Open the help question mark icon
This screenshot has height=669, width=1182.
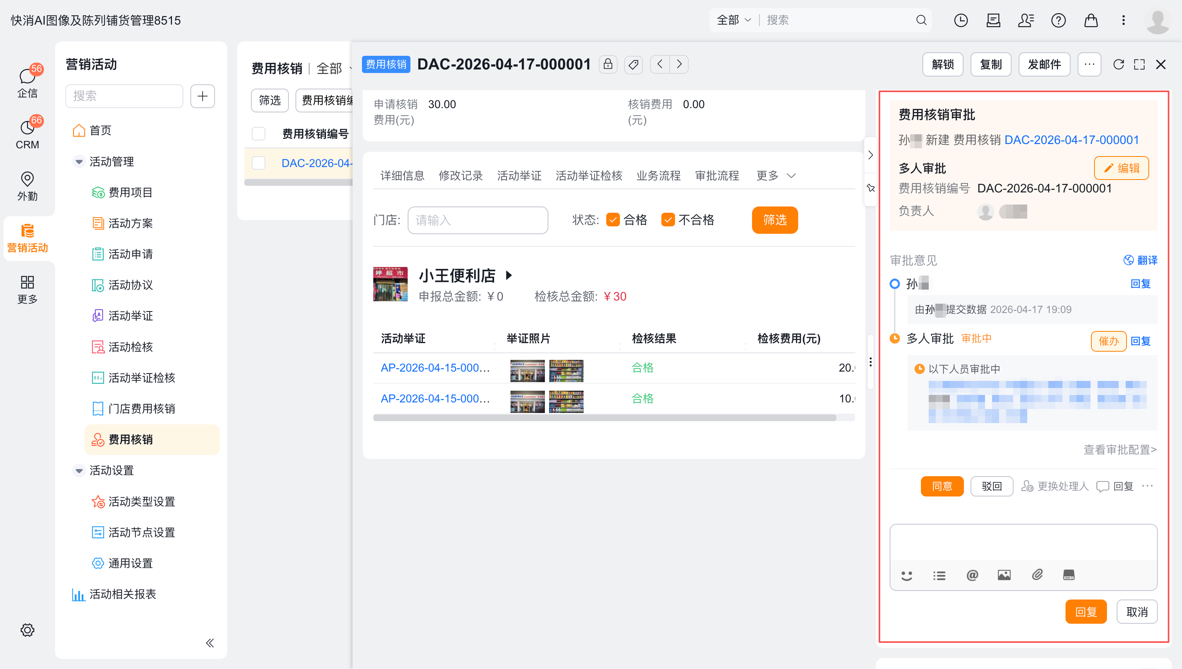pos(1058,20)
